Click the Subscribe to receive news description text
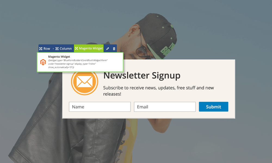272x163 pixels. (x=159, y=91)
